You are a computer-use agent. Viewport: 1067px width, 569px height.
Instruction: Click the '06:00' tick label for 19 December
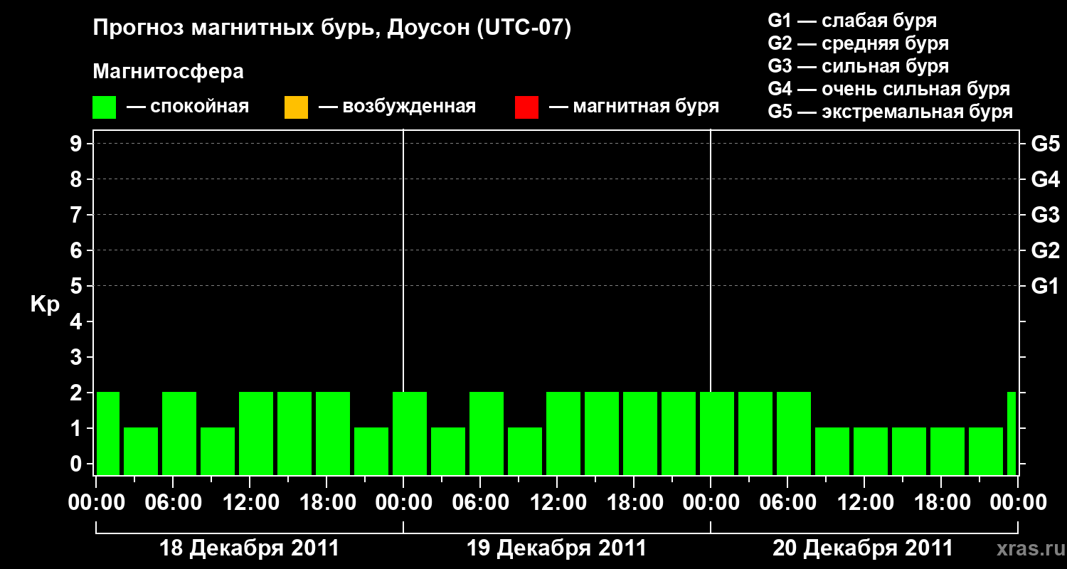[x=481, y=503]
